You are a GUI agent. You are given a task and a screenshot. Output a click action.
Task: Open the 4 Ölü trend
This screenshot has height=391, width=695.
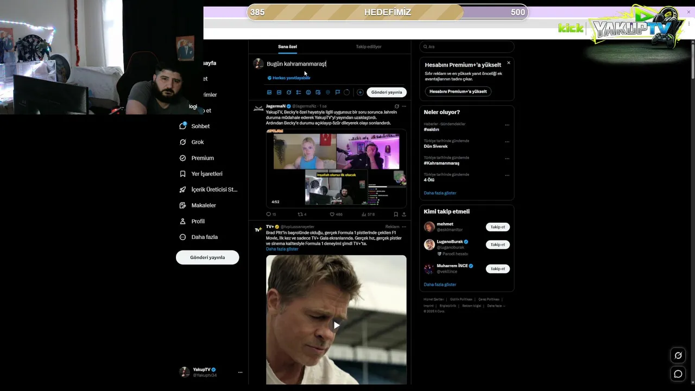[429, 180]
